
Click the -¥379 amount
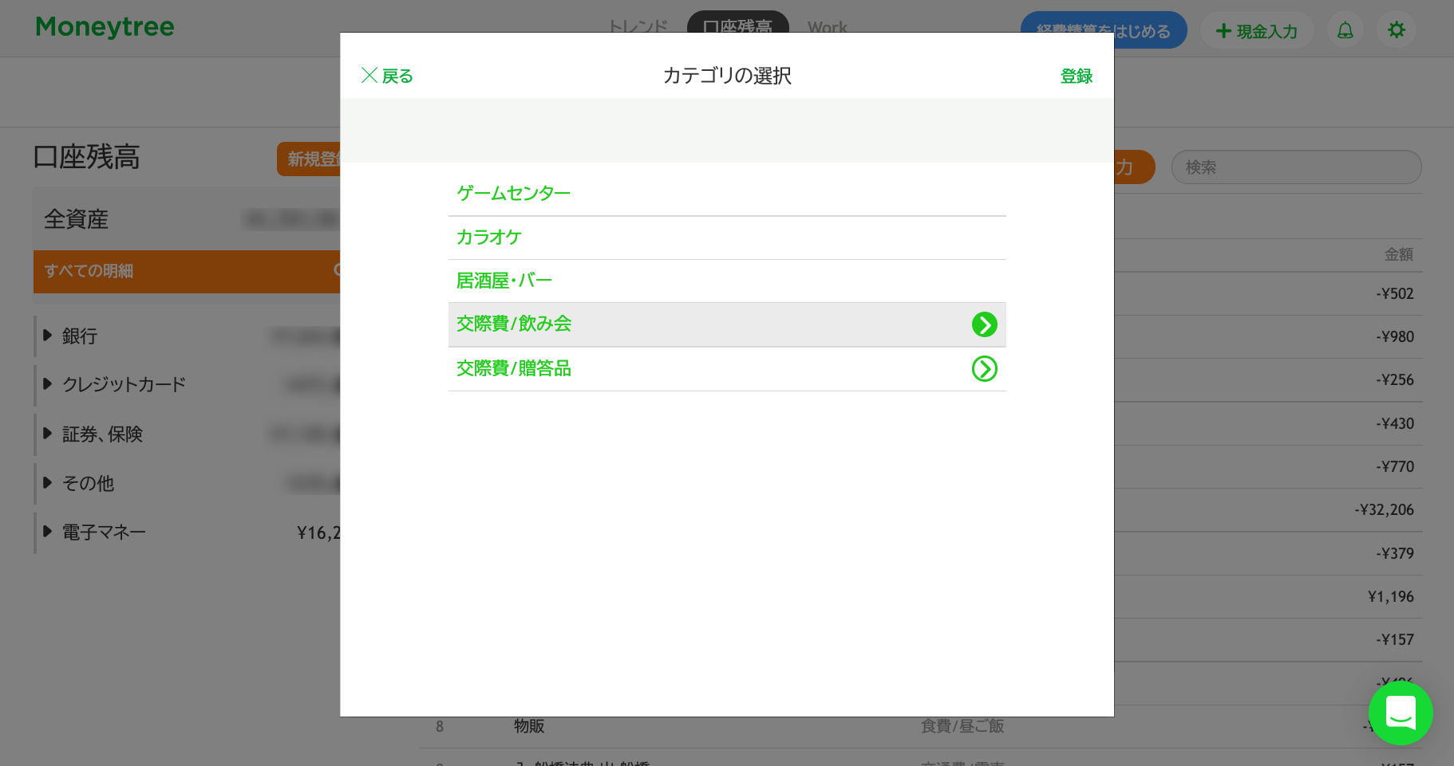point(1394,554)
